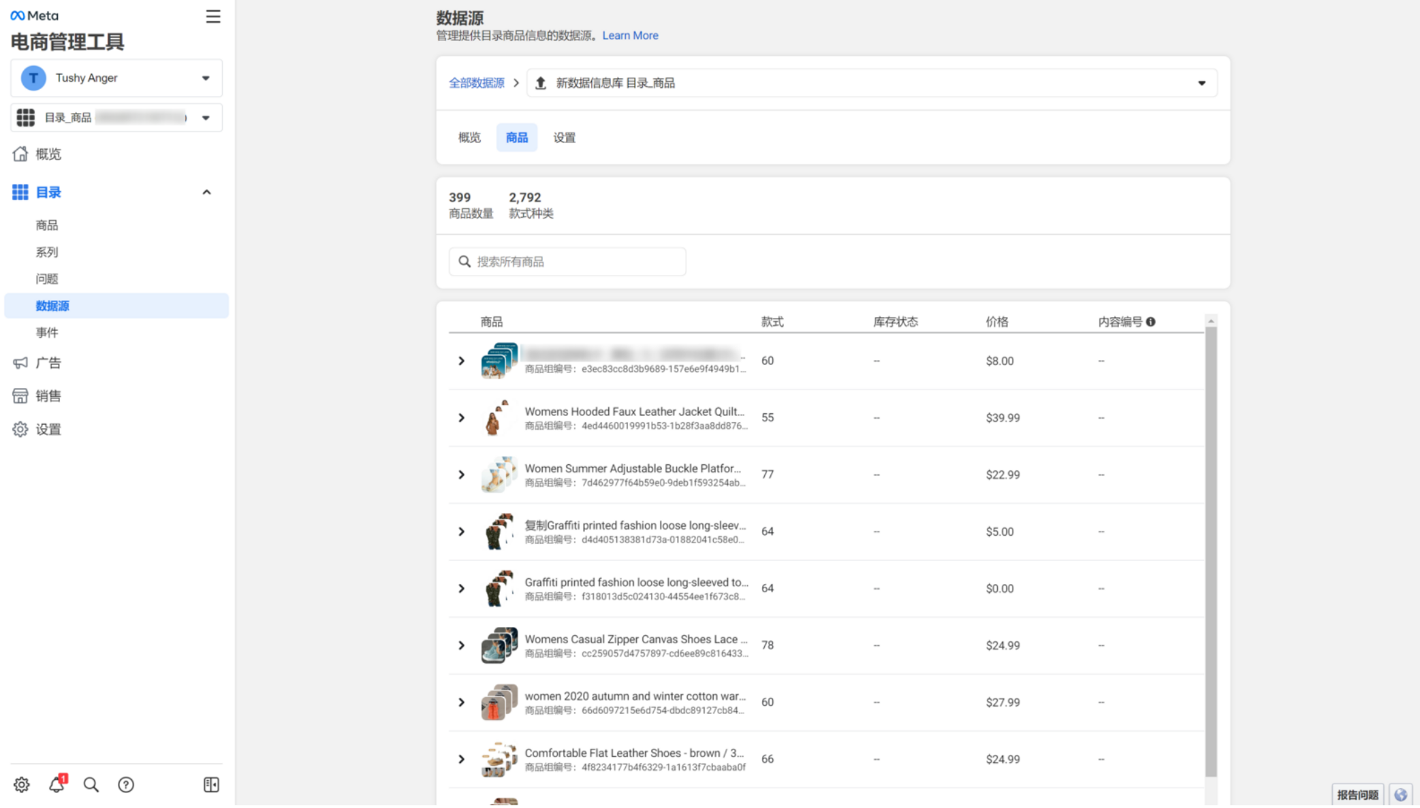Click the bottom-left settings gear icon
Screen dimensions: 1420x808
point(22,784)
